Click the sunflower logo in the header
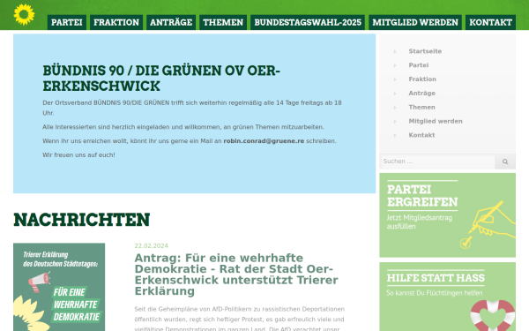The width and height of the screenshot is (529, 331). [24, 14]
